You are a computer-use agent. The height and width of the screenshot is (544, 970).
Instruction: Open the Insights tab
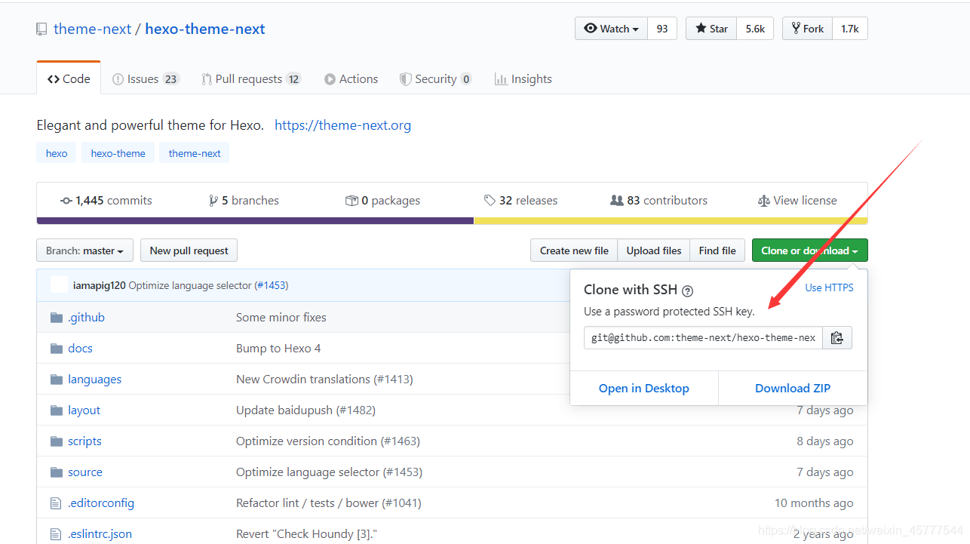(x=523, y=78)
